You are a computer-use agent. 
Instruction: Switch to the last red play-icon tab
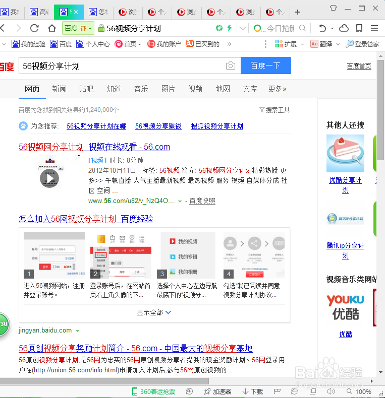[x=274, y=12]
